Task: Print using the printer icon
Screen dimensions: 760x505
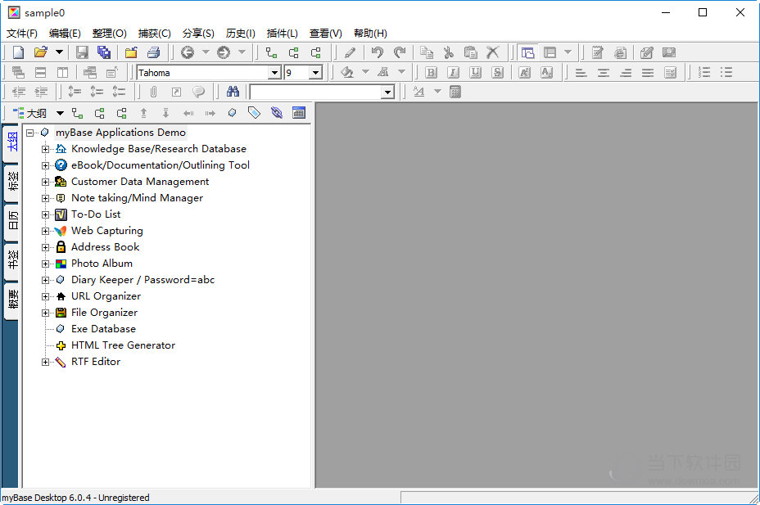Action: coord(154,52)
